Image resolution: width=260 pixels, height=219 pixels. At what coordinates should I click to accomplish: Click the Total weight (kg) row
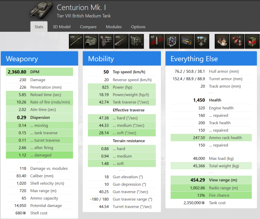pos(211,166)
